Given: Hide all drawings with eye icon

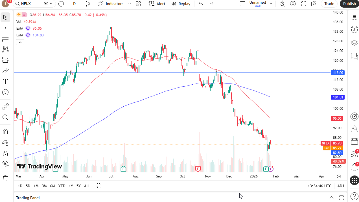Looking at the screenshot, I should 5,164.
